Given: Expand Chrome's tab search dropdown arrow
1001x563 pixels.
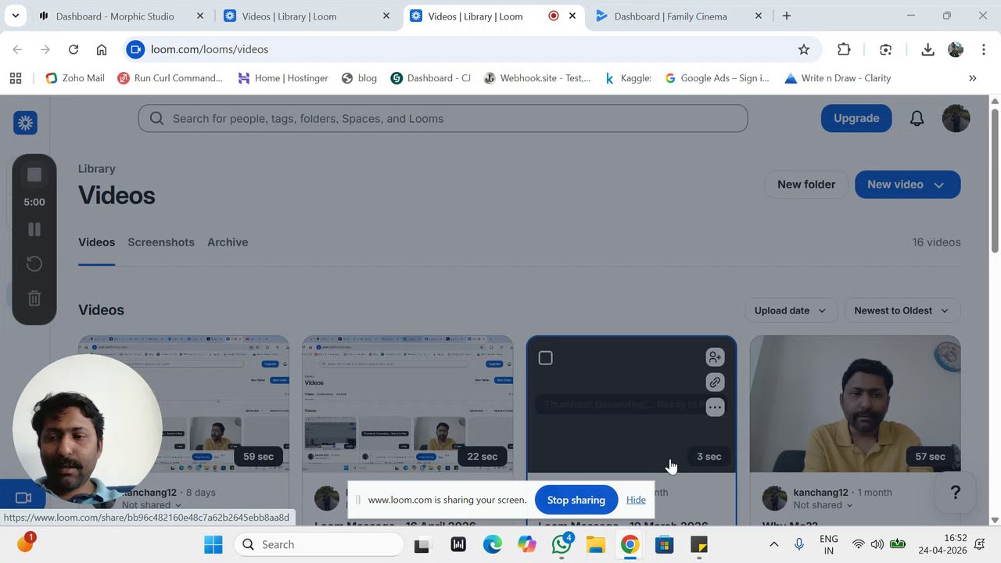Looking at the screenshot, I should pyautogui.click(x=15, y=16).
